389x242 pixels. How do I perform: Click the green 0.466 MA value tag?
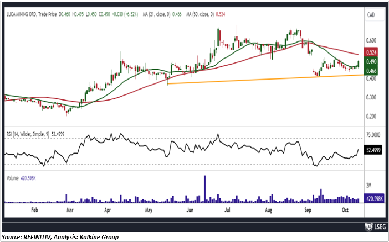pos(372,71)
